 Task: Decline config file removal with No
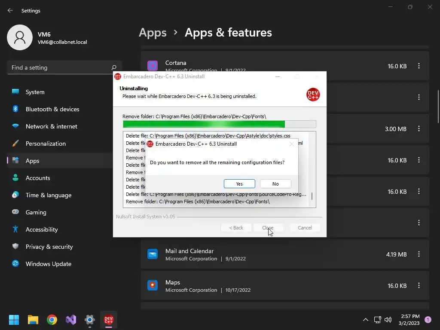coord(275,184)
